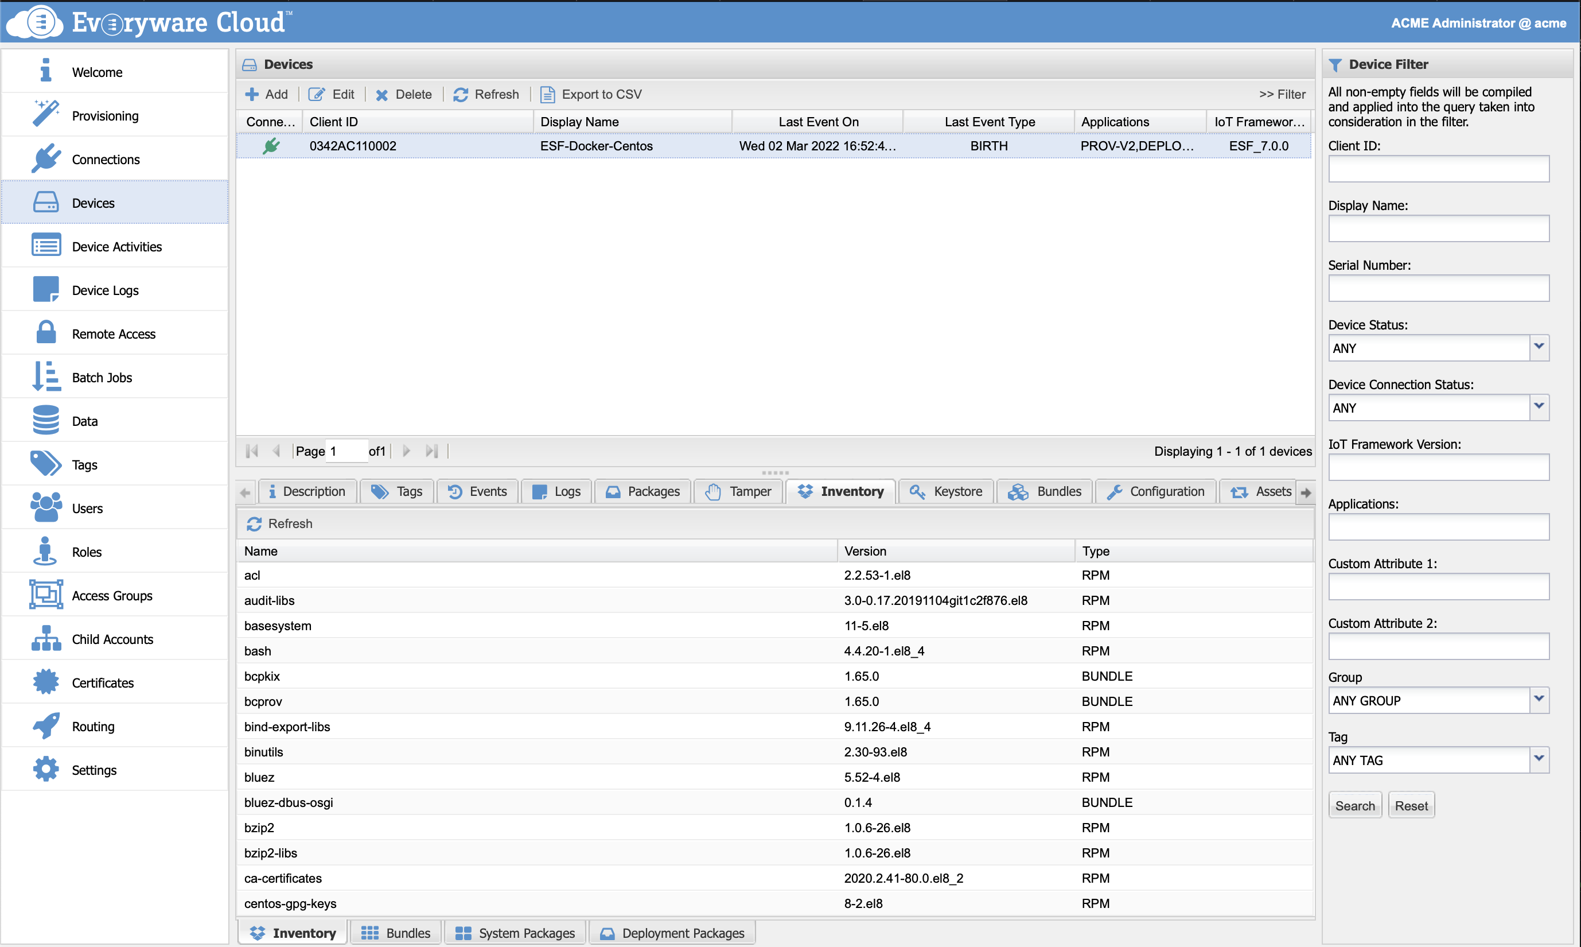
Task: Expand the Group ANY GROUP dropdown
Action: [x=1539, y=700]
